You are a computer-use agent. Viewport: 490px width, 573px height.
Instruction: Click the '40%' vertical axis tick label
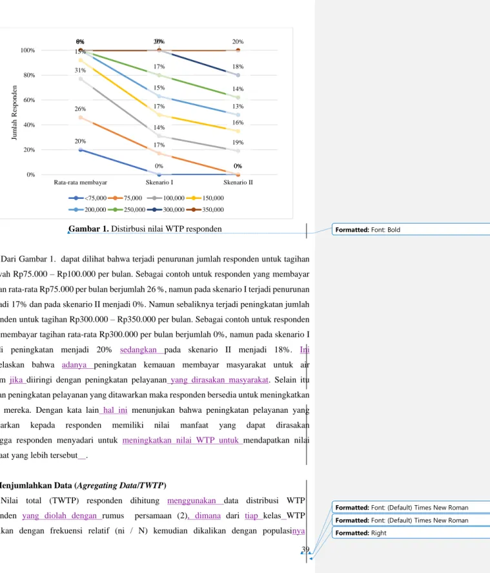pyautogui.click(x=29, y=125)
